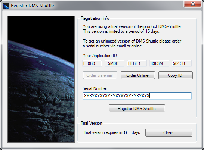Click Register DMS Shuttle button
Image resolution: width=204 pixels, height=150 pixels.
click(137, 109)
